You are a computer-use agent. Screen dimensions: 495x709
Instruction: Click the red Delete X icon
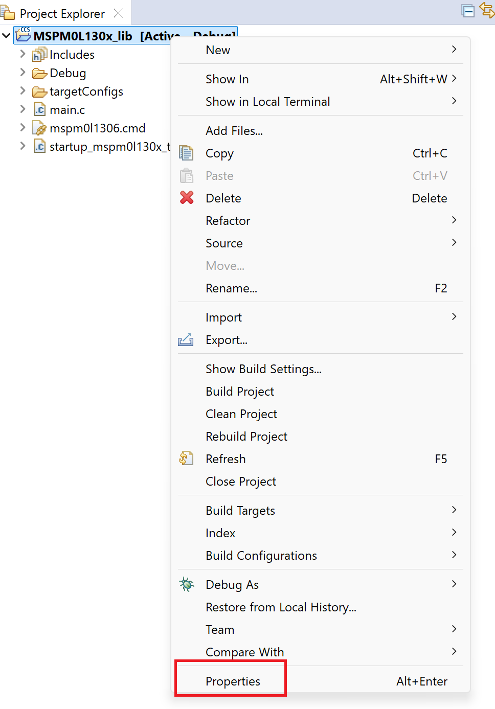pyautogui.click(x=187, y=197)
